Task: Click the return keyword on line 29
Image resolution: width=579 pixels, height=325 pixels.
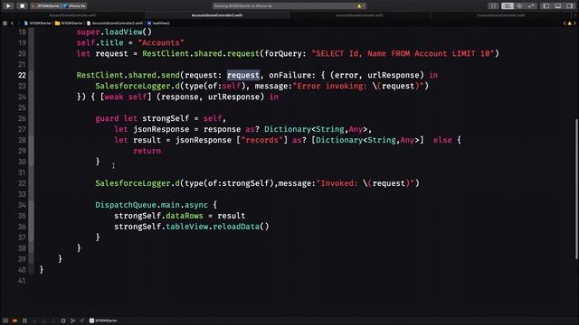Action: [147, 151]
